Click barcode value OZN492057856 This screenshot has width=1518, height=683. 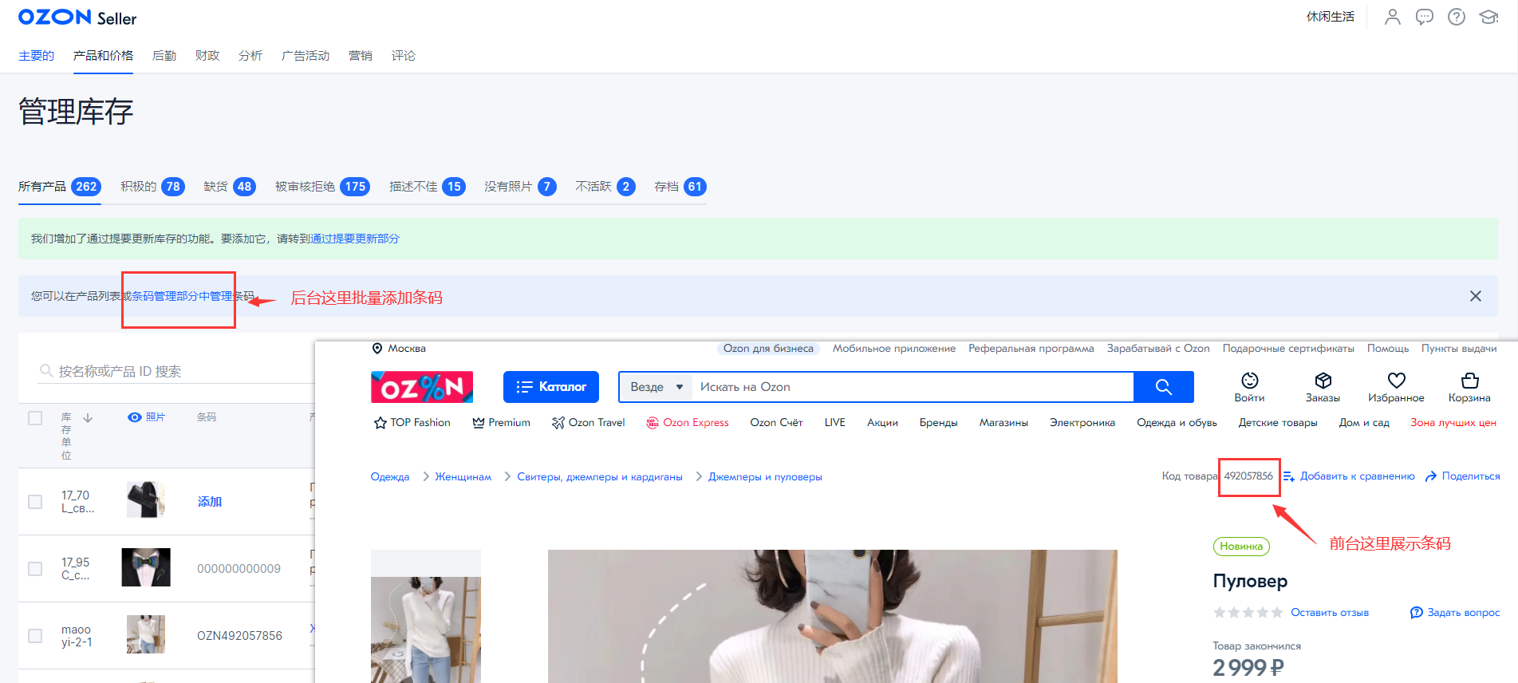tap(239, 636)
